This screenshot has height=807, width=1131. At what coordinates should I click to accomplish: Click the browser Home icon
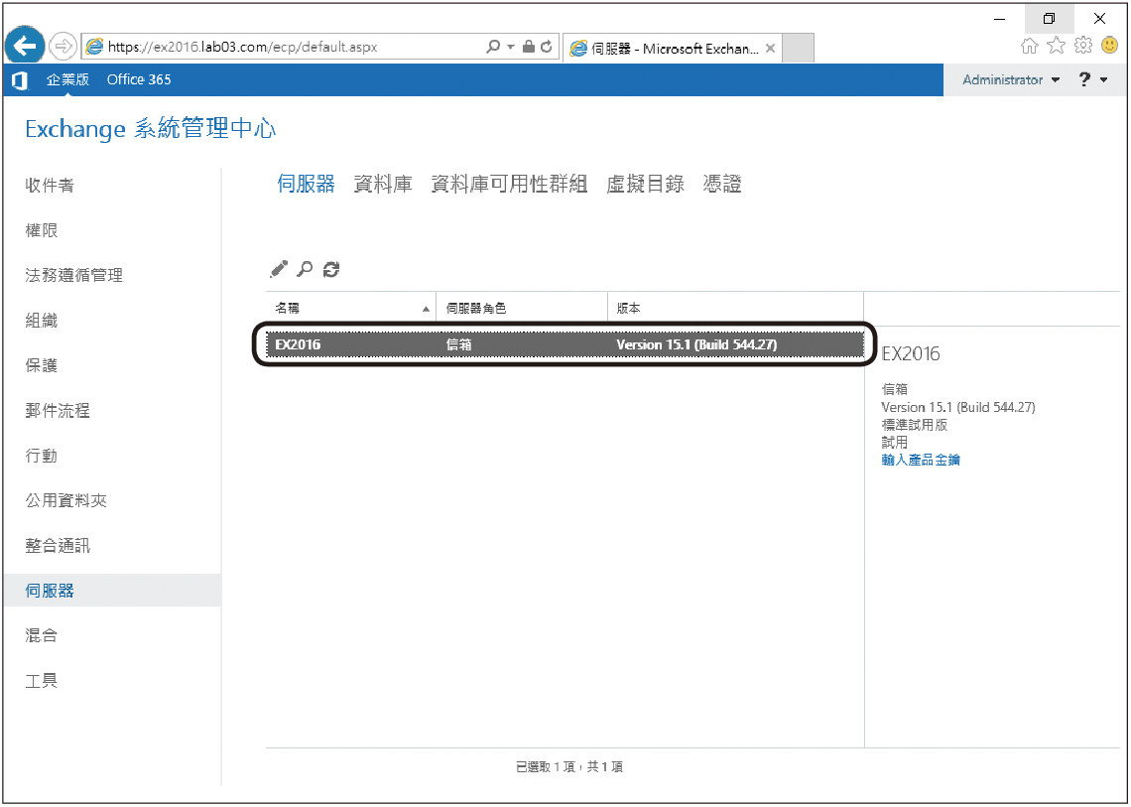click(x=1030, y=47)
